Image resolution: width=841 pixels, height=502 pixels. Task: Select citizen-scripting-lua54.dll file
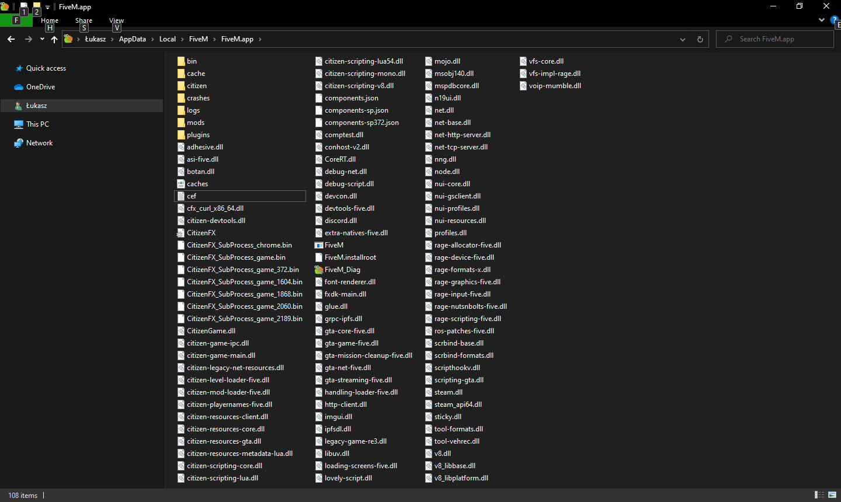click(359, 61)
